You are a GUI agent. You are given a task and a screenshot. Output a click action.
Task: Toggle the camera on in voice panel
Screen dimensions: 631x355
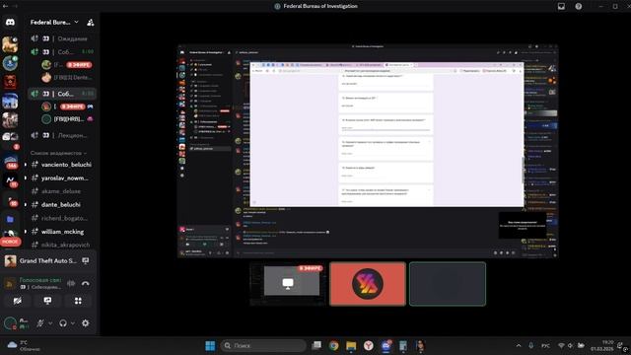(18, 301)
